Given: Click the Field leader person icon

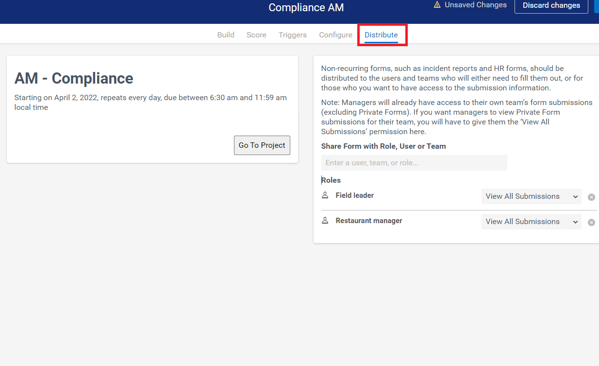Looking at the screenshot, I should [x=325, y=195].
